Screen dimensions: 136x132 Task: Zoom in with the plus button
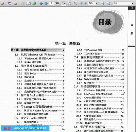coord(86,3)
